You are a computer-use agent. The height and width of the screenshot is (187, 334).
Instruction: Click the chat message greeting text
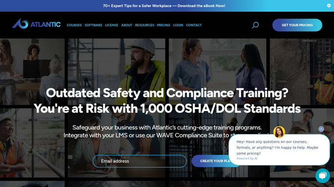[277, 148]
